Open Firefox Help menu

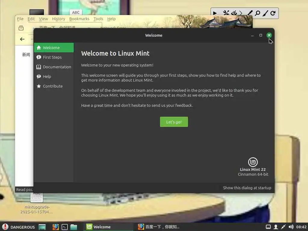tap(111, 19)
